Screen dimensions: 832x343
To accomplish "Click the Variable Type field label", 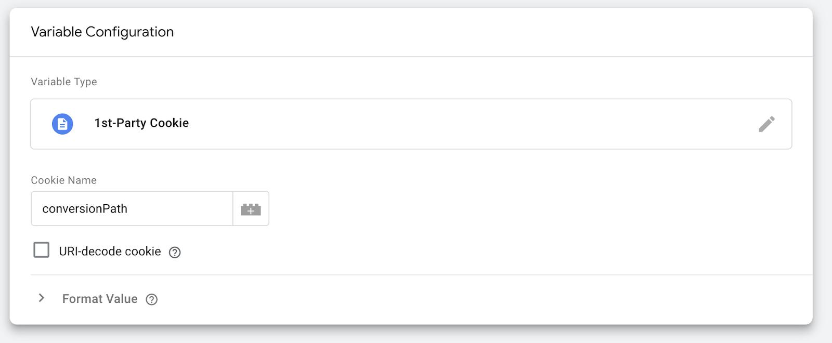I will coord(64,82).
